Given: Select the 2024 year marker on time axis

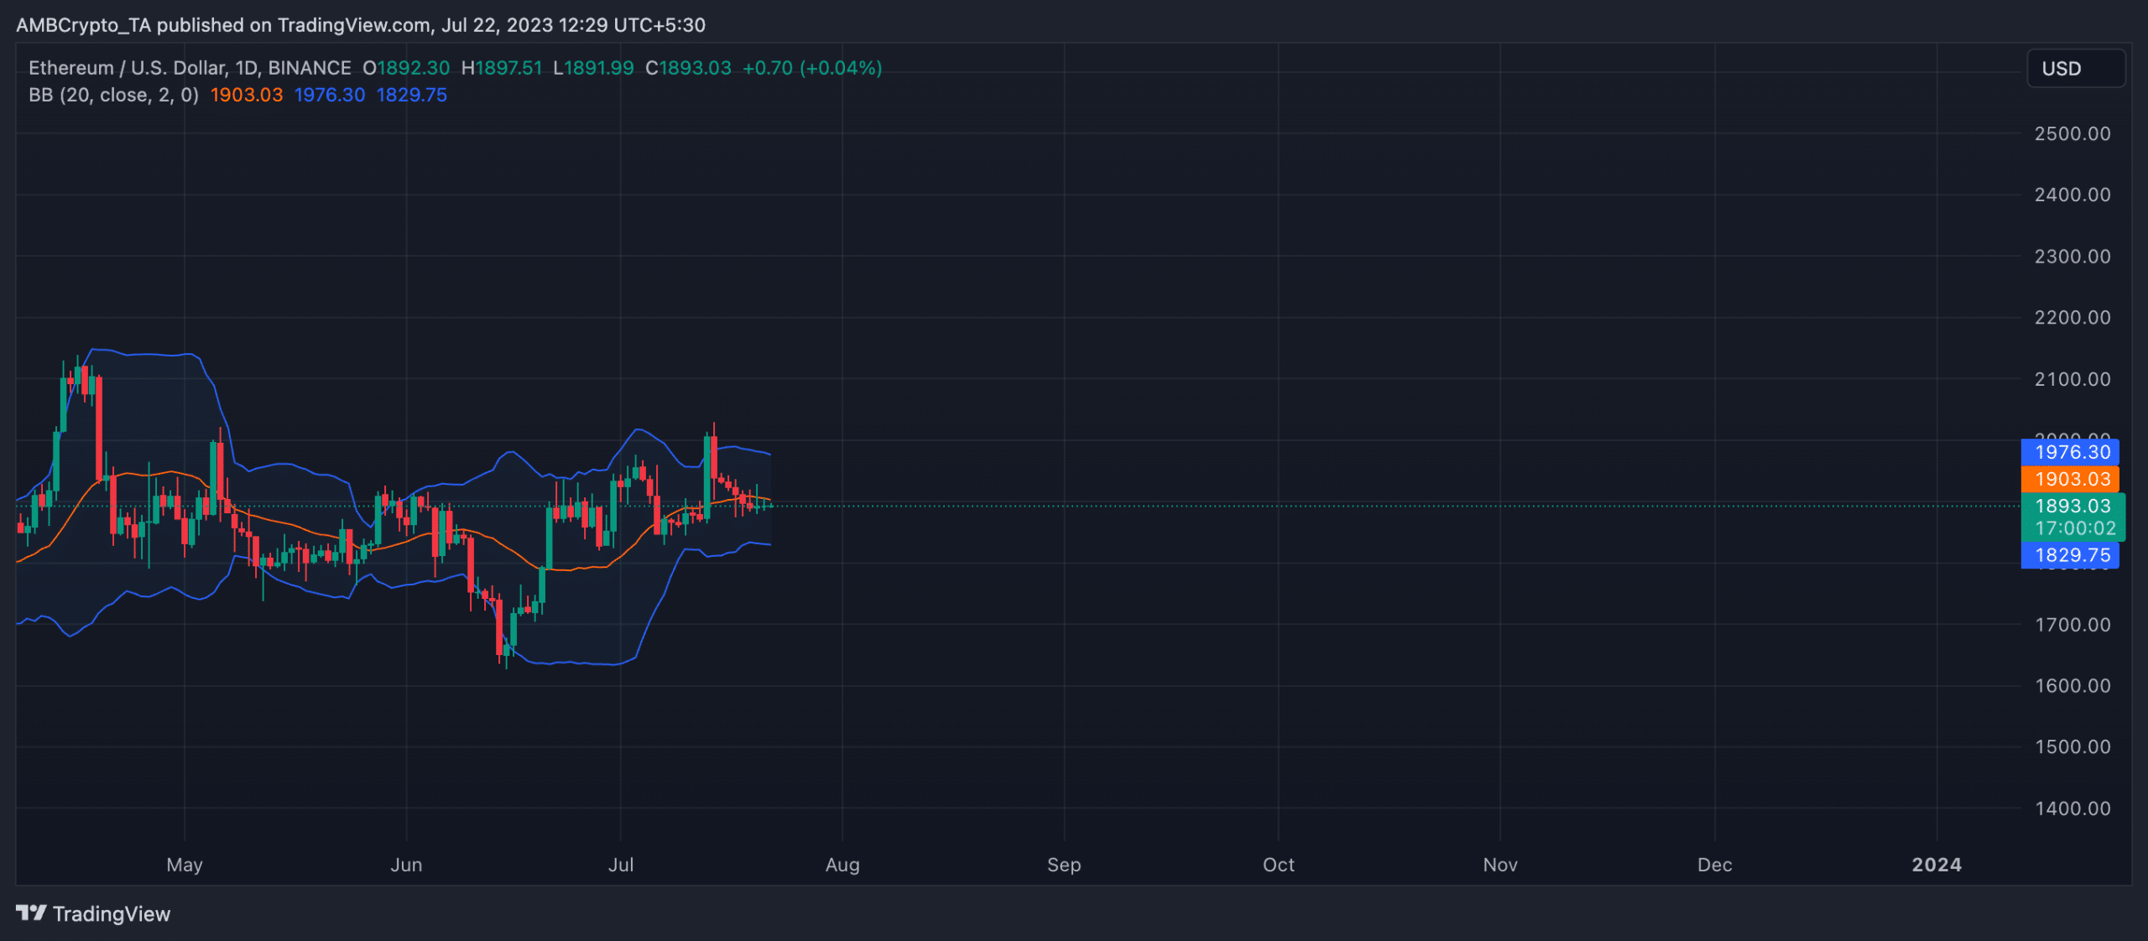Looking at the screenshot, I should (x=1936, y=865).
